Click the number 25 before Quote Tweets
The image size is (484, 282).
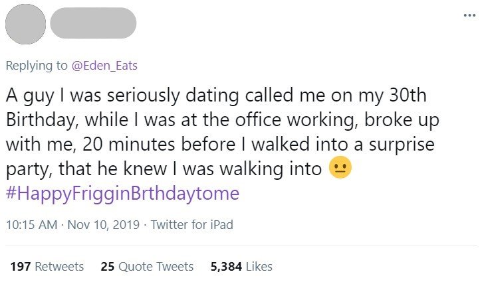click(x=107, y=266)
